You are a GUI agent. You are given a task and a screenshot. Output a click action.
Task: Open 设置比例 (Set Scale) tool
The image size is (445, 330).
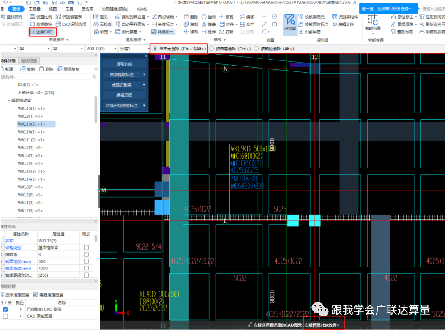click(41, 17)
